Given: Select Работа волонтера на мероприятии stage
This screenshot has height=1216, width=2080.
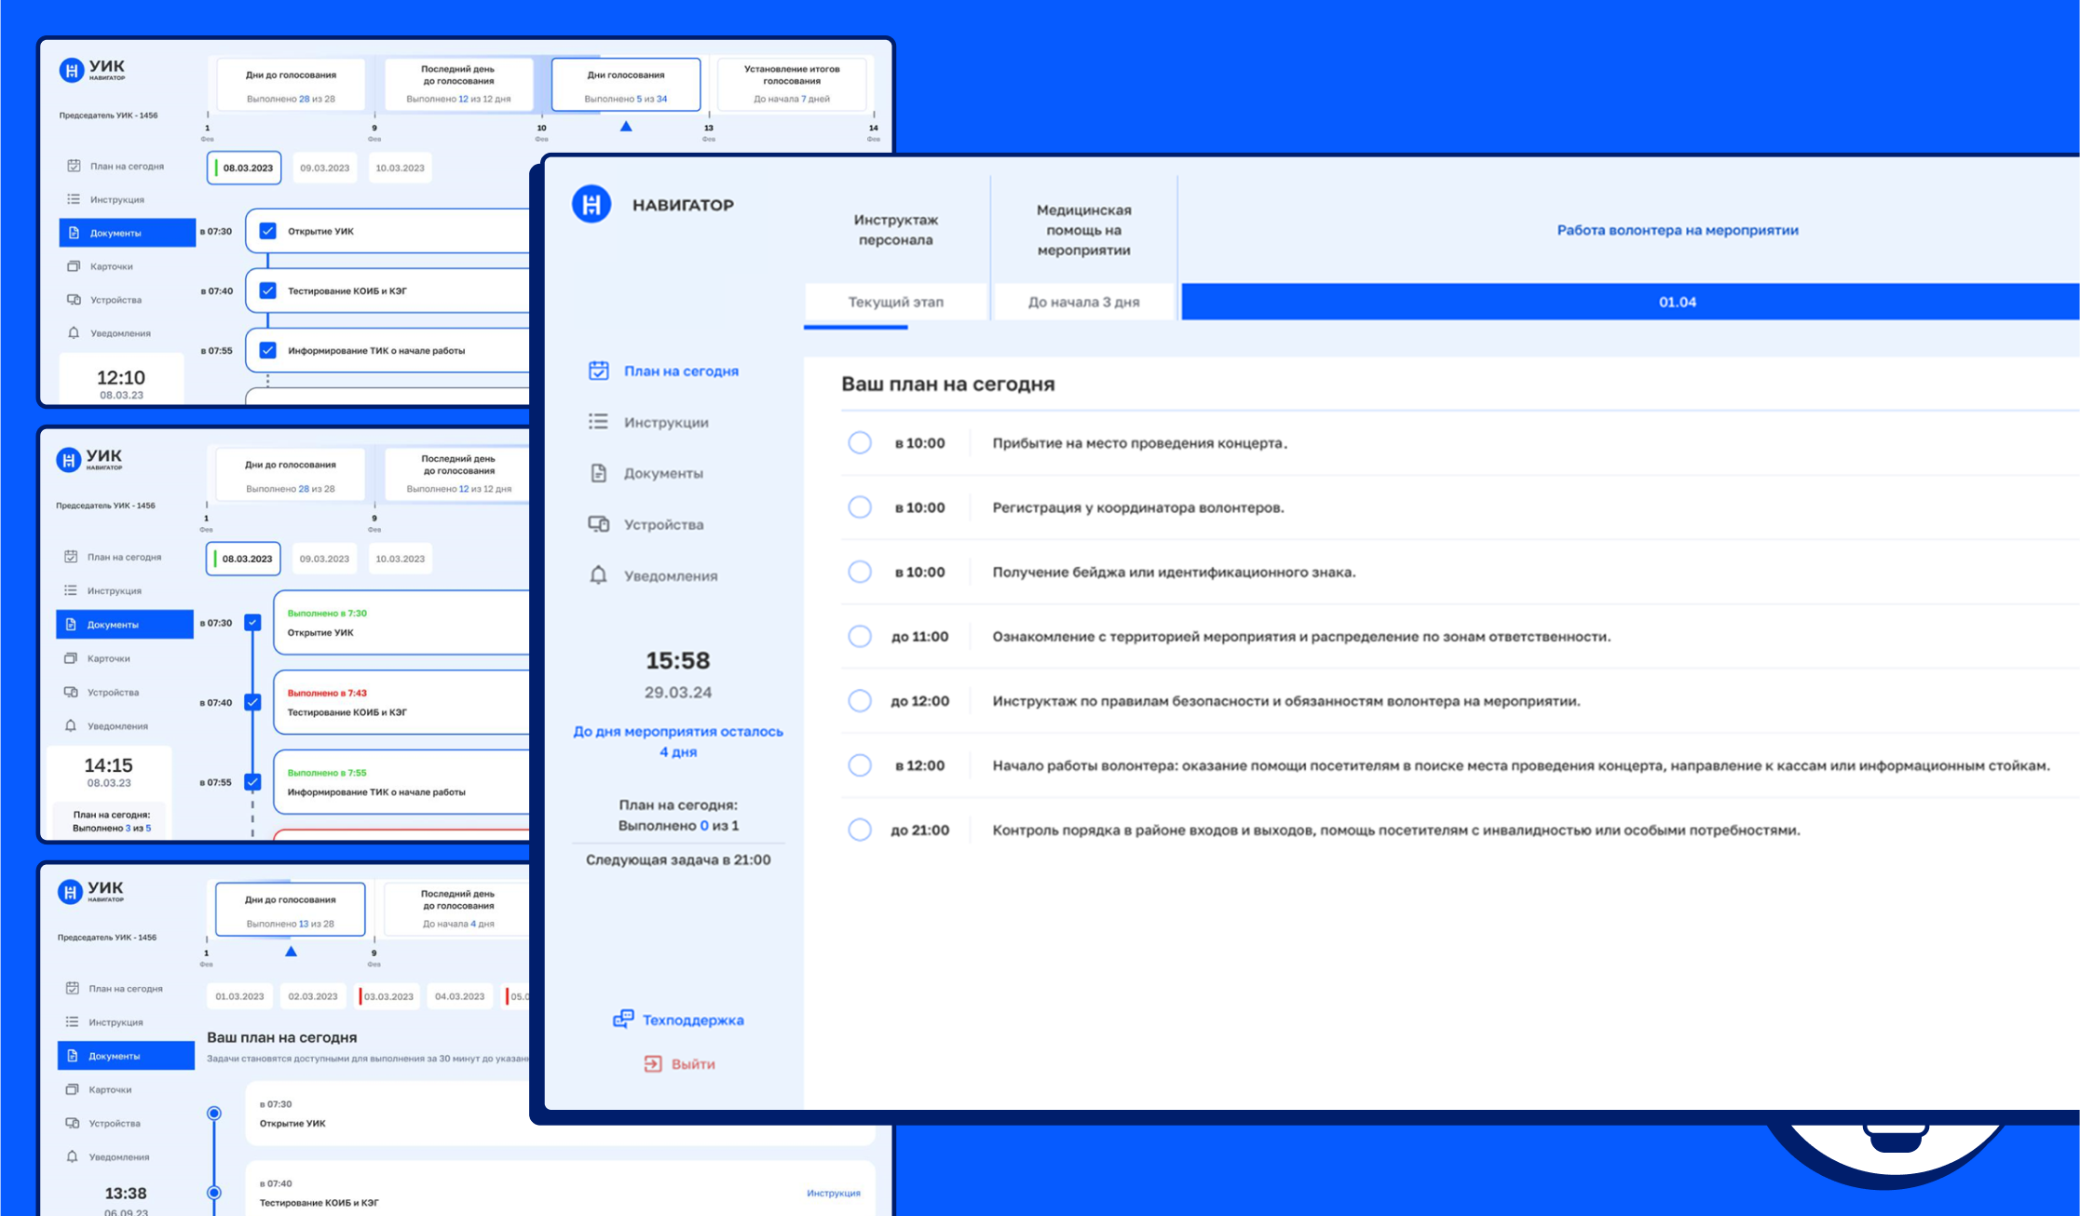Looking at the screenshot, I should pos(1677,230).
